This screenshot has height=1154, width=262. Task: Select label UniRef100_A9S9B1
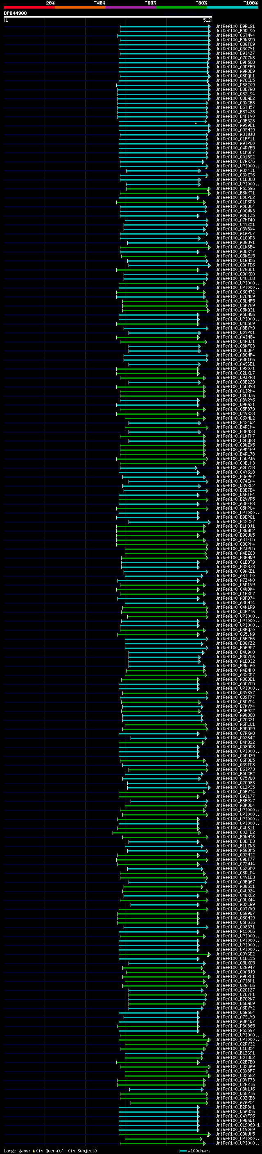235,125
